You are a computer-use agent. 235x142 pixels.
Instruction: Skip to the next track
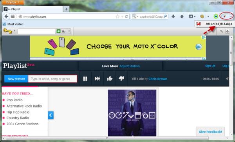[x=98, y=79]
